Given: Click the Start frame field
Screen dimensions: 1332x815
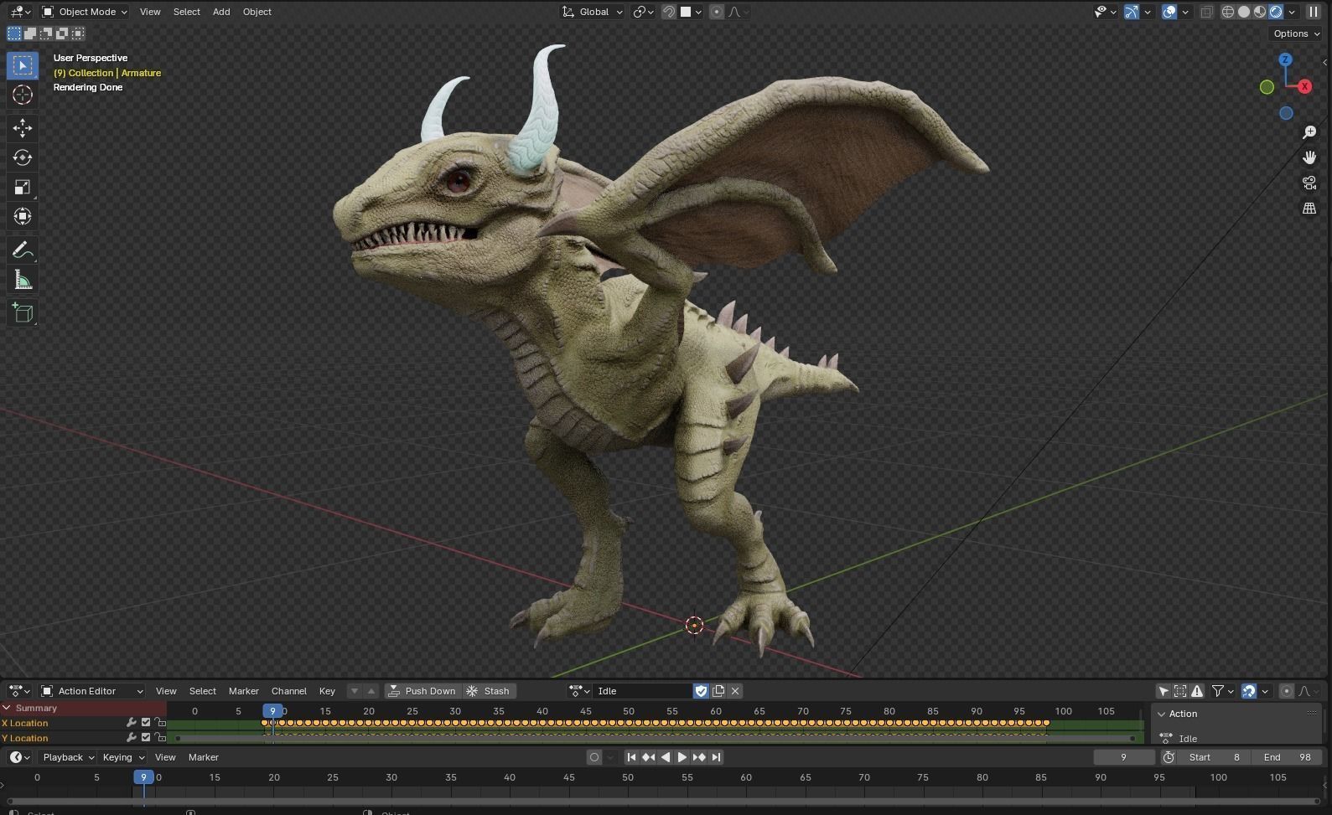Looking at the screenshot, I should click(1214, 757).
